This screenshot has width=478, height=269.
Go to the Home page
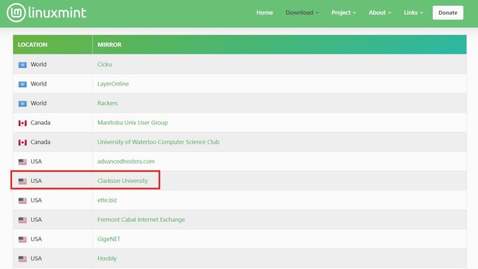tap(264, 13)
